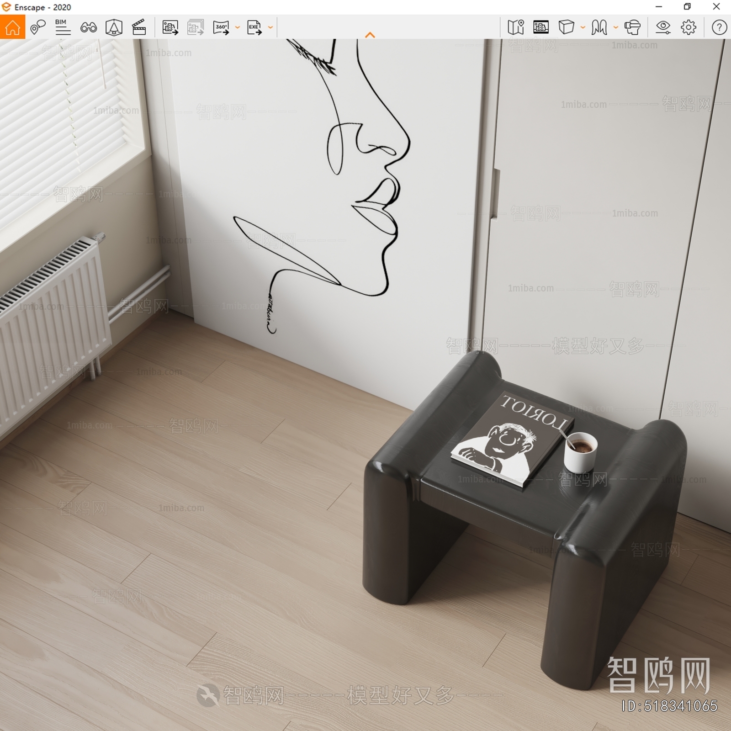
Task: Click the batch rendering icon
Action: [x=196, y=27]
